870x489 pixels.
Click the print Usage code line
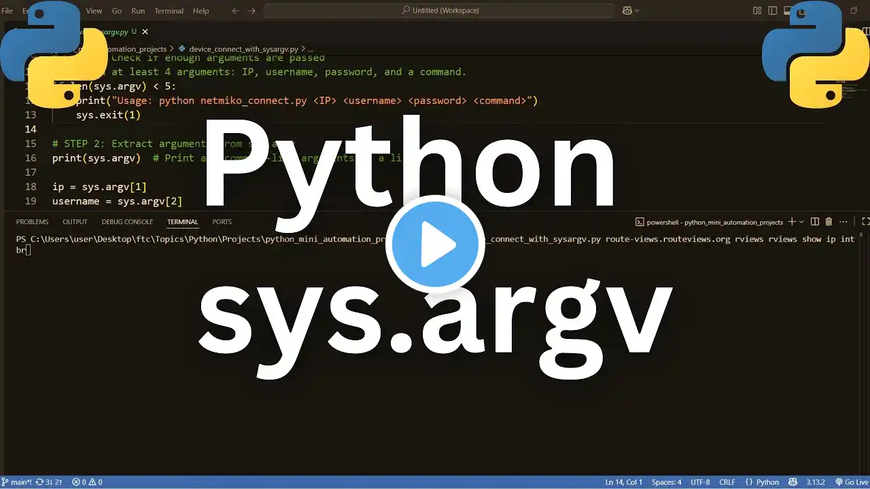click(307, 101)
